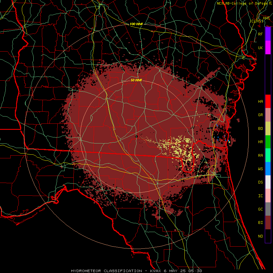Select the GC gray legend swatch
273x273 pixels.
[x=268, y=209]
